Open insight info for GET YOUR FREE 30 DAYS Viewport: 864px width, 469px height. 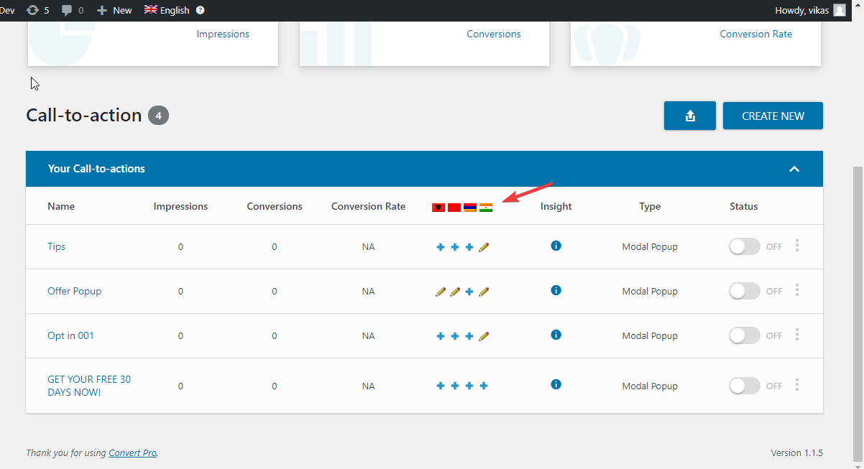556,384
